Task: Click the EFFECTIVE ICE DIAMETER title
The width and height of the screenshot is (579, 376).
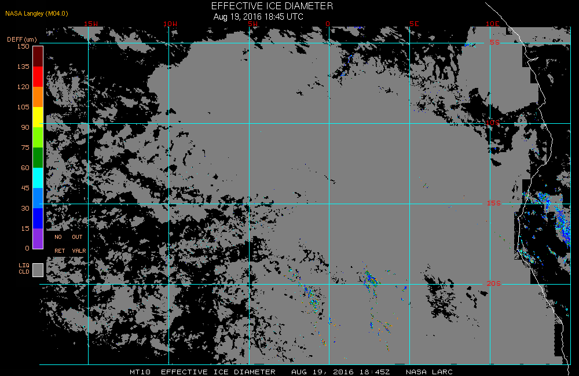Action: [272, 6]
